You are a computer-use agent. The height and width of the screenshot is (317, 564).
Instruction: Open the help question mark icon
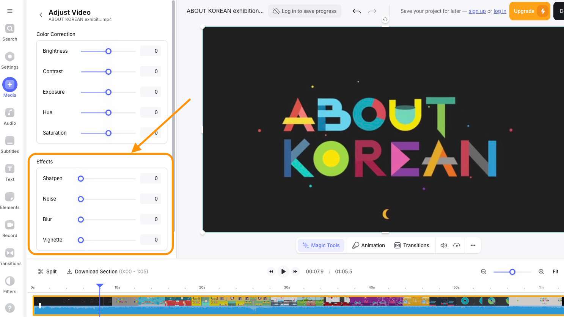tap(10, 308)
